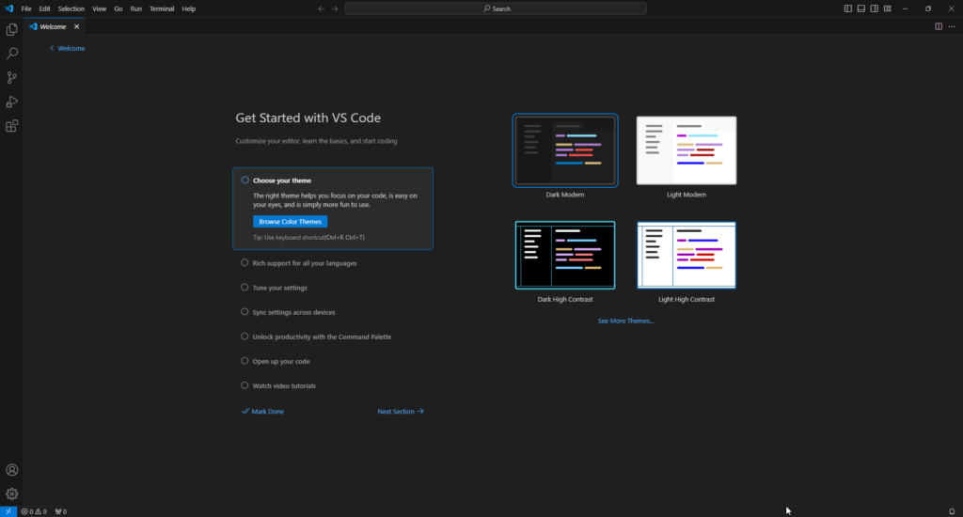Open editor More Actions ellipsis

952,26
